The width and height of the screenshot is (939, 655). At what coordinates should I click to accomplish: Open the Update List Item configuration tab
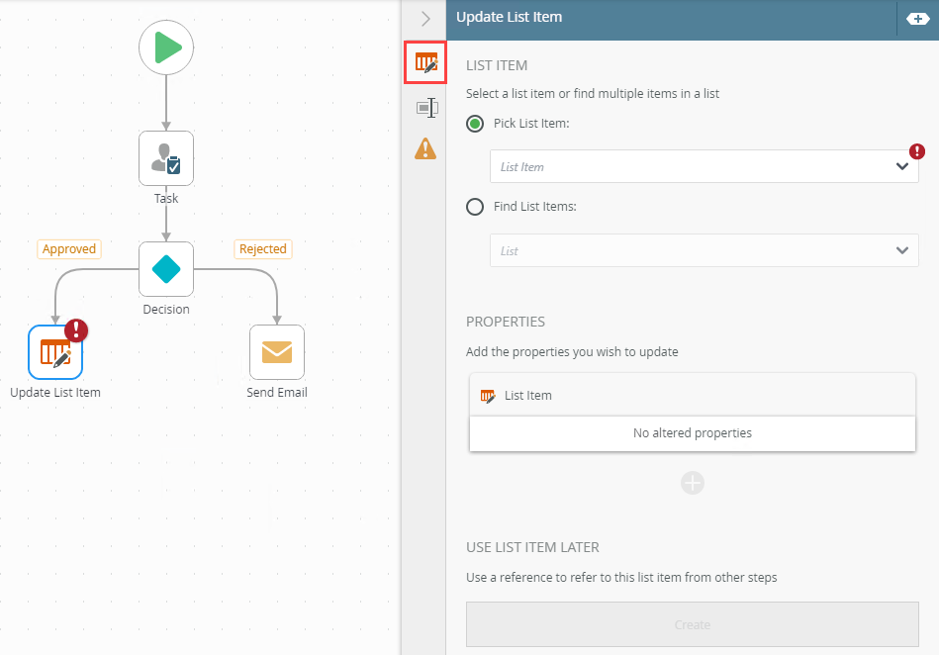pos(425,62)
